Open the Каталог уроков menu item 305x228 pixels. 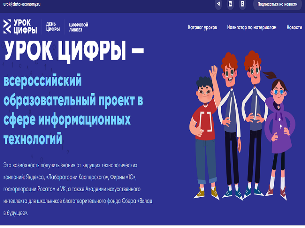tap(202, 27)
